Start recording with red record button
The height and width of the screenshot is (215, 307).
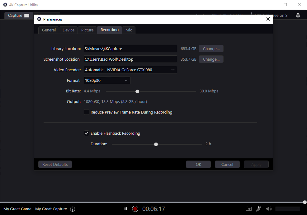coord(135,209)
